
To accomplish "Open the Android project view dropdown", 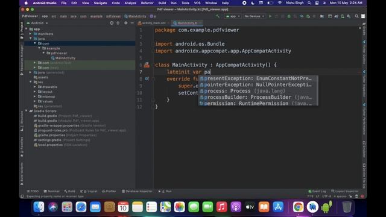I will [37, 23].
